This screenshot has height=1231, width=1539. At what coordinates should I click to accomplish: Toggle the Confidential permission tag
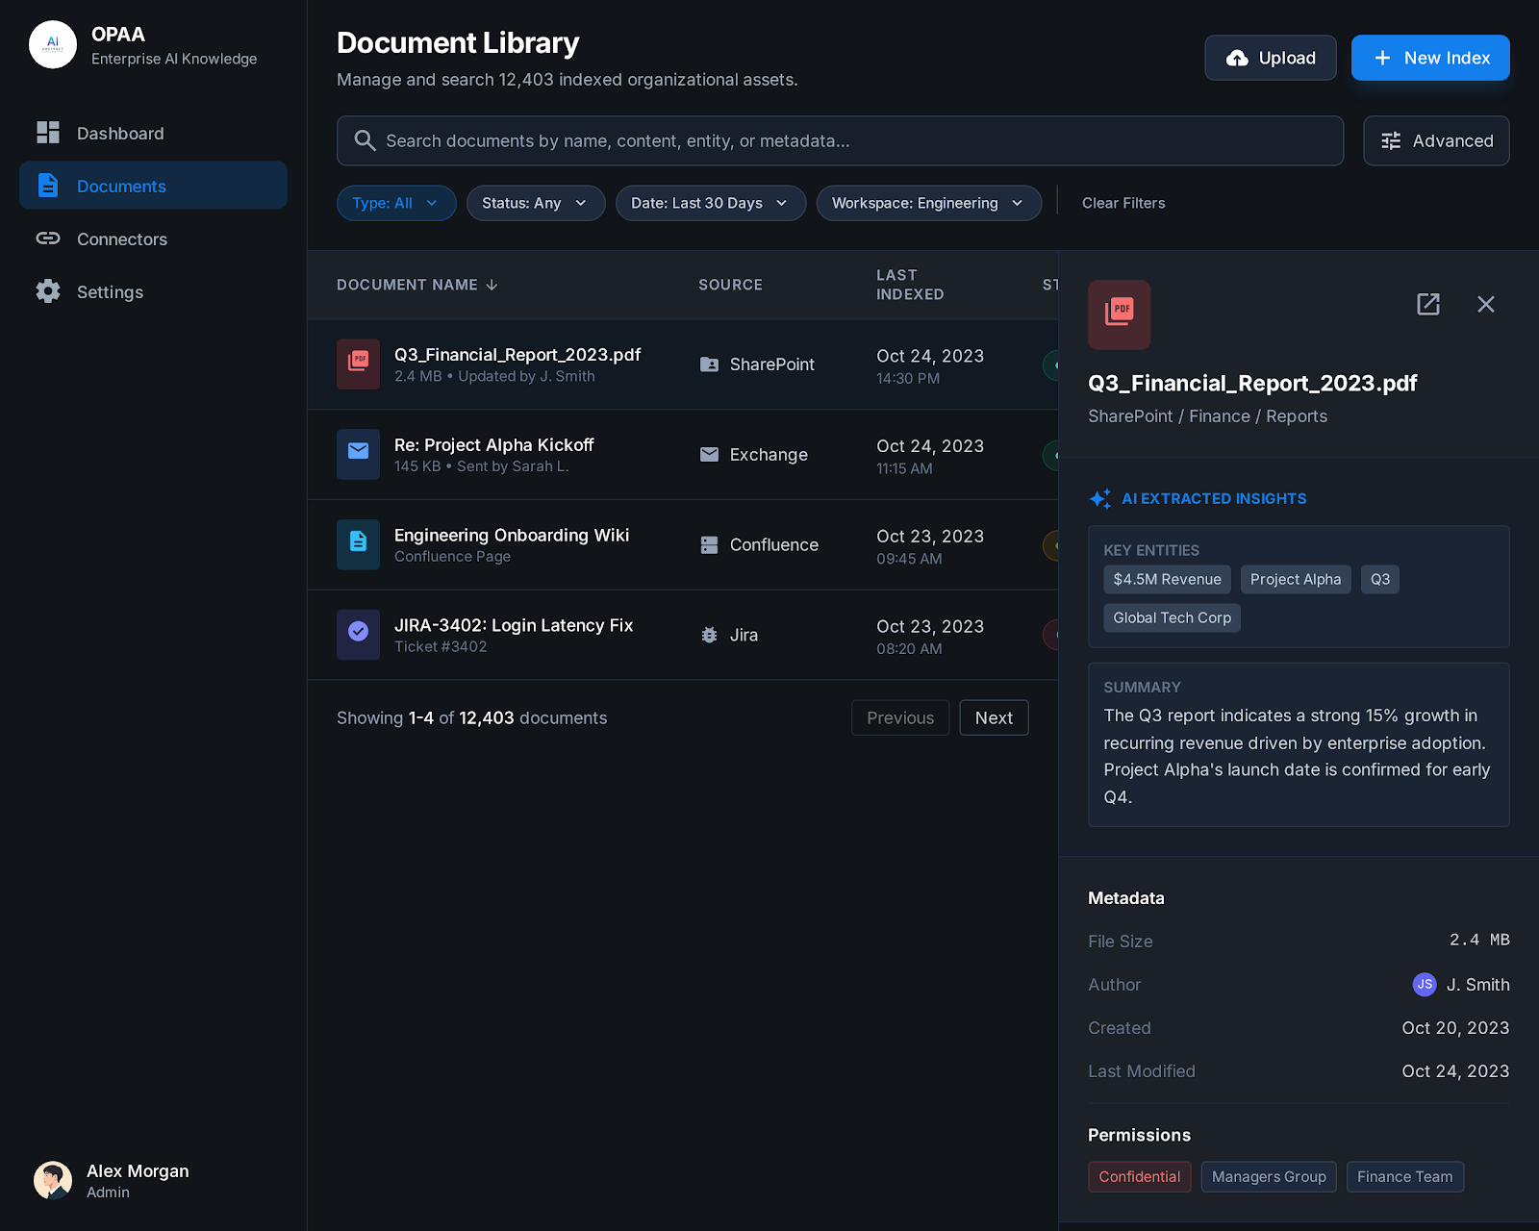coord(1139,1176)
